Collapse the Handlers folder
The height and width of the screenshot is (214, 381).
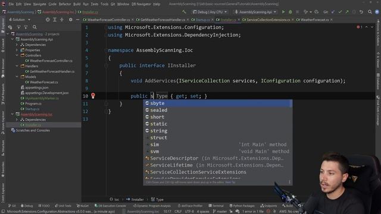click(x=17, y=66)
